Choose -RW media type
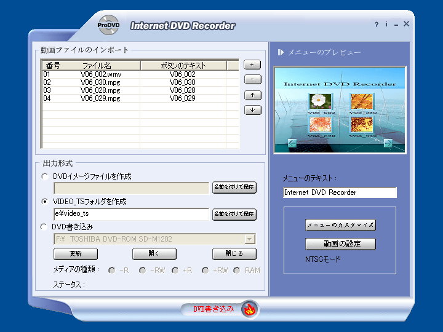 (142, 271)
